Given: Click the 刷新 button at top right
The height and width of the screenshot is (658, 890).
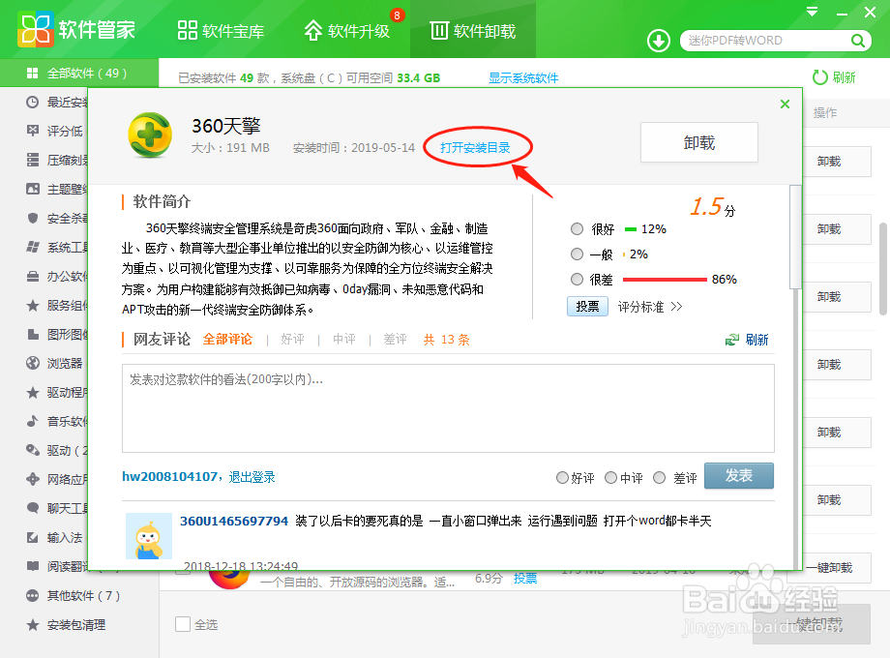Looking at the screenshot, I should pyautogui.click(x=834, y=77).
